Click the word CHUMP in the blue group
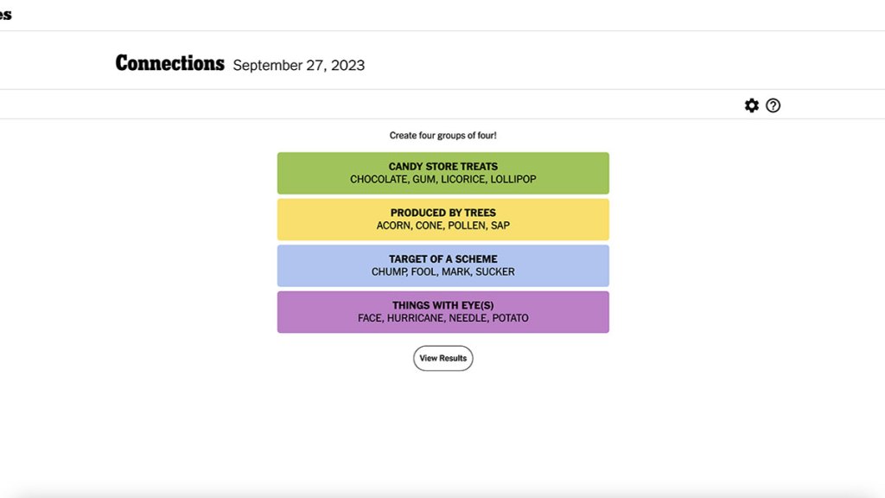This screenshot has width=885, height=498. tap(388, 272)
